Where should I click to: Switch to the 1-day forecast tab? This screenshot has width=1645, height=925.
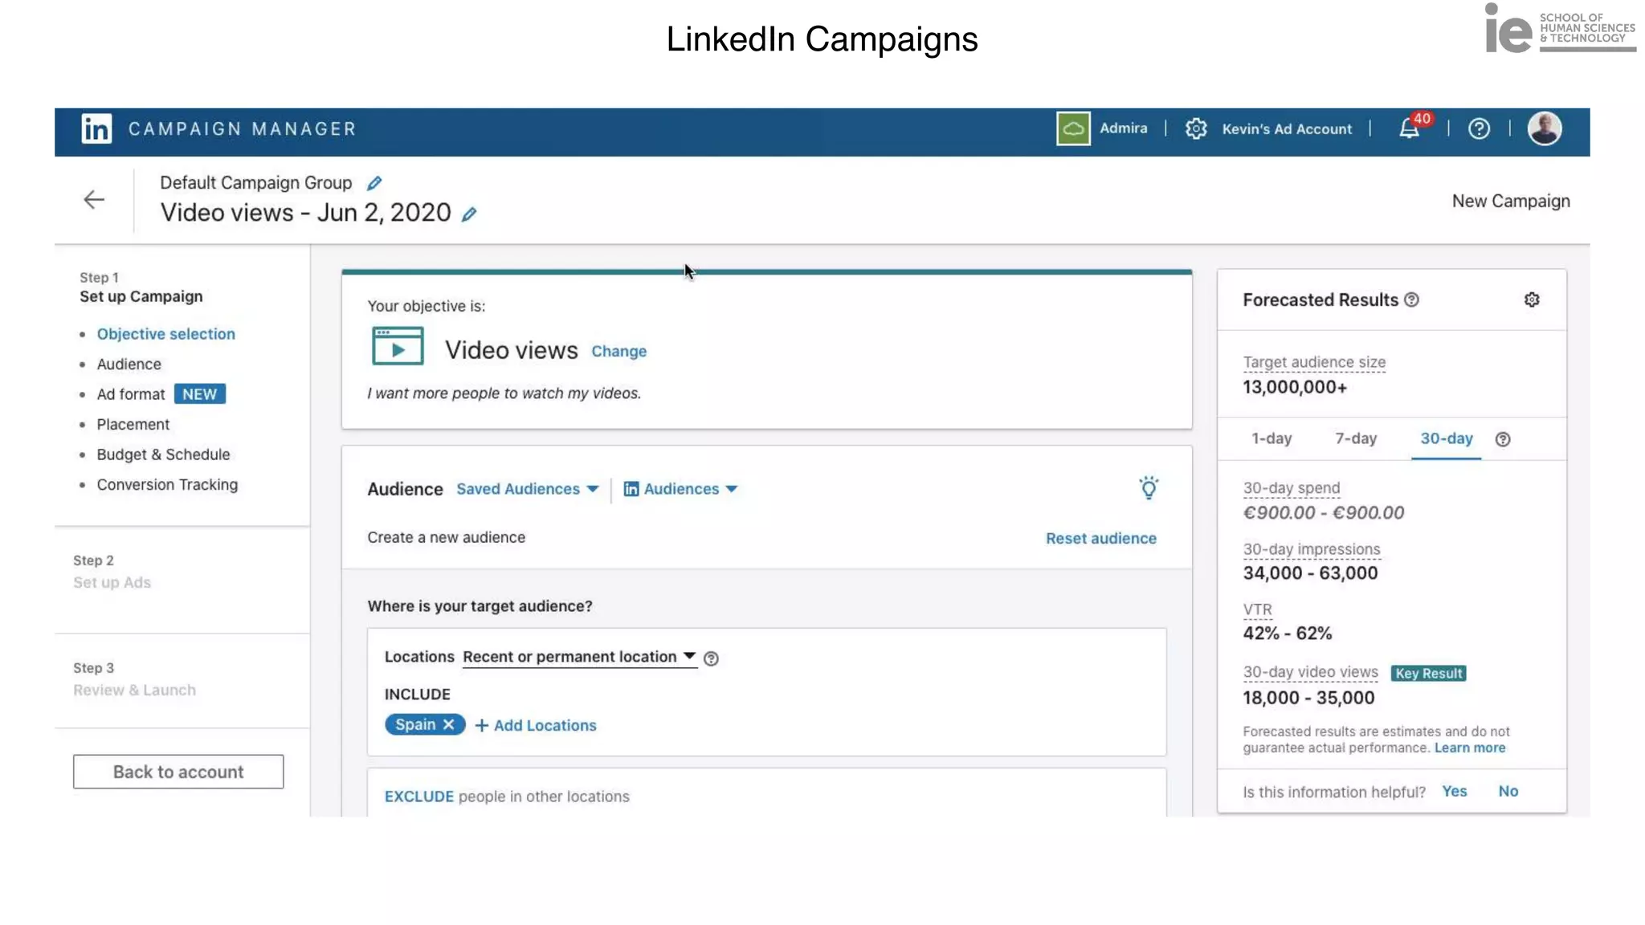coord(1272,438)
